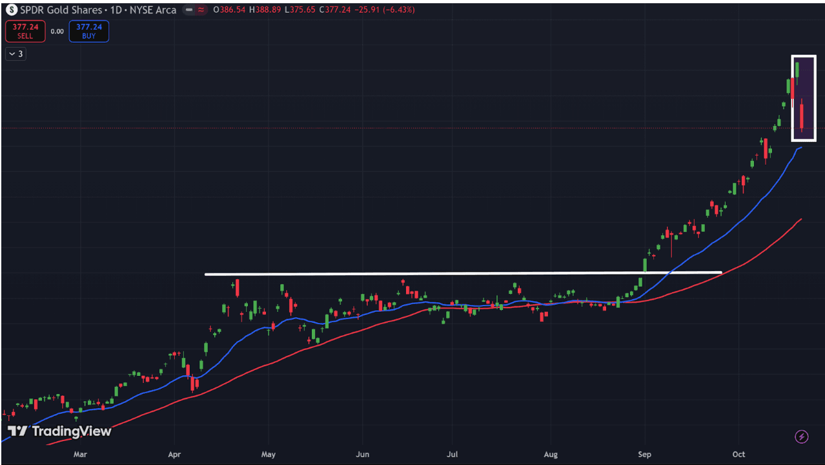Click the purple lightning bolt icon
The height and width of the screenshot is (465, 825).
tap(801, 437)
